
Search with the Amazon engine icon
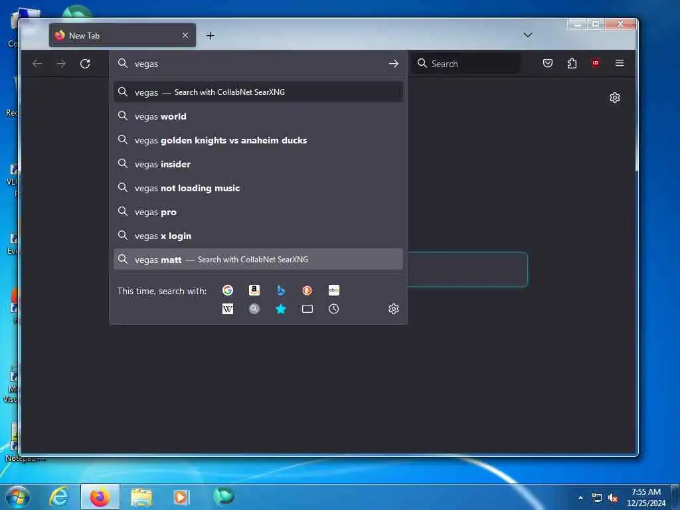(254, 290)
